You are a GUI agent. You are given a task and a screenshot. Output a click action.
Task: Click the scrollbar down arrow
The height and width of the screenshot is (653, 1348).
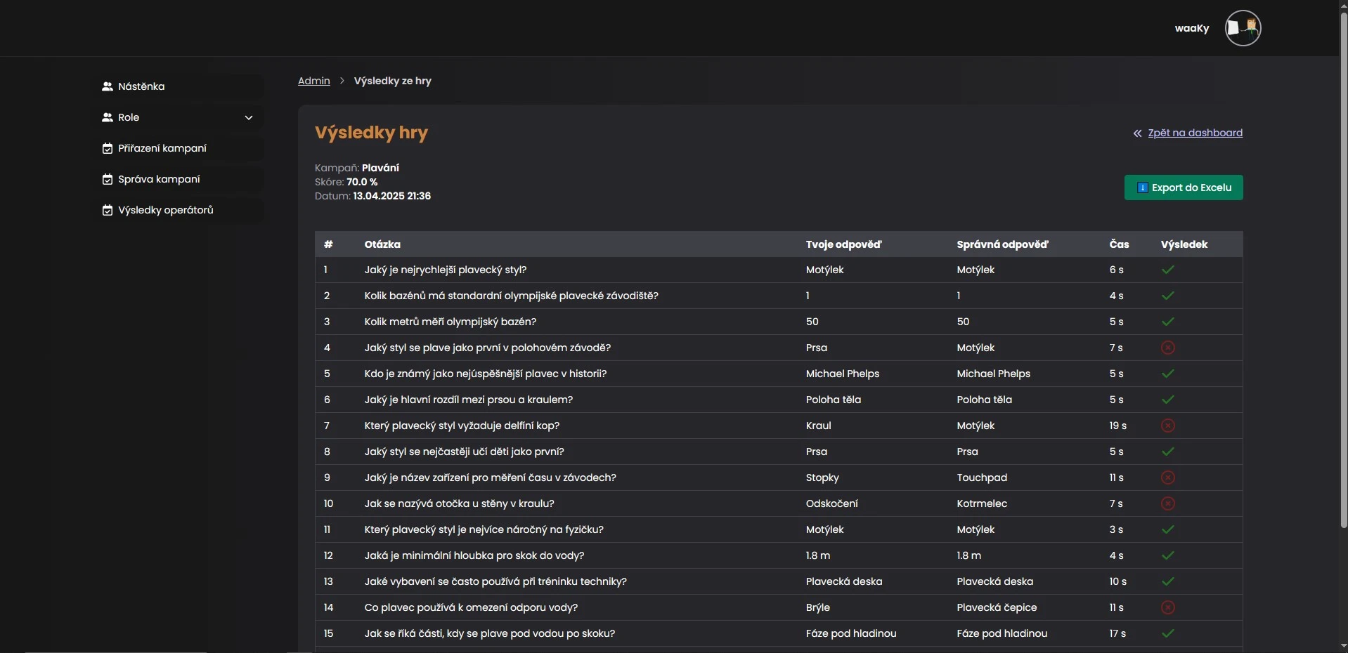[1344, 646]
